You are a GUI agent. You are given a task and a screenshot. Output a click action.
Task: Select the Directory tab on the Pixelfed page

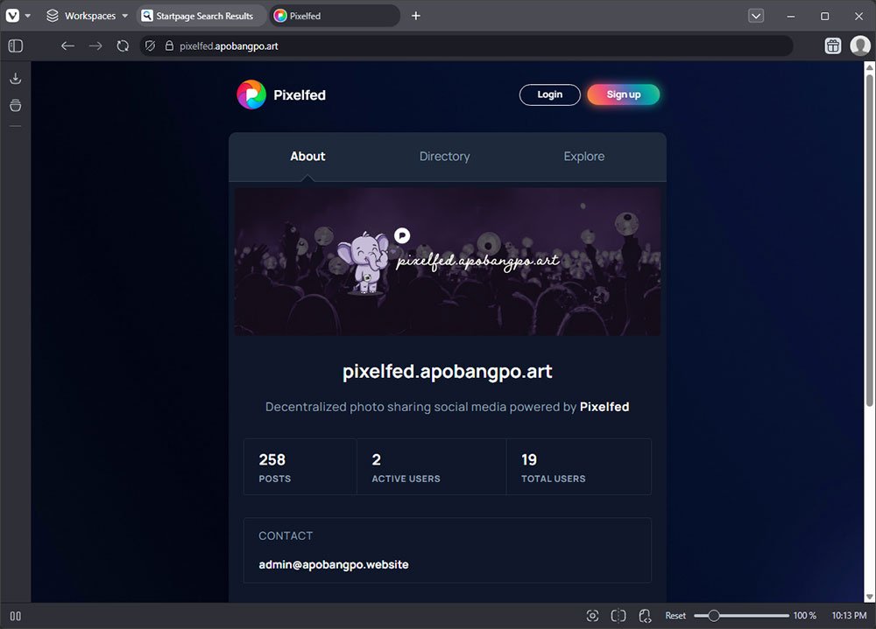pos(444,156)
